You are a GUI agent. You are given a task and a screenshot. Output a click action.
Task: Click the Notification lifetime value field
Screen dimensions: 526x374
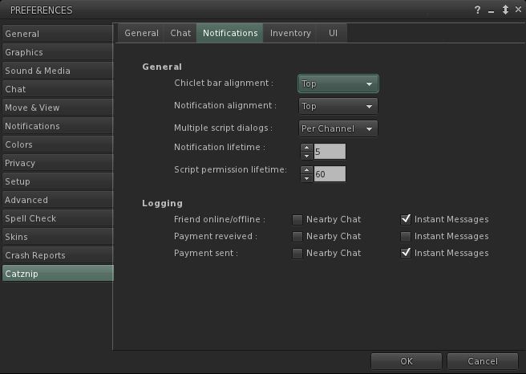tap(330, 151)
